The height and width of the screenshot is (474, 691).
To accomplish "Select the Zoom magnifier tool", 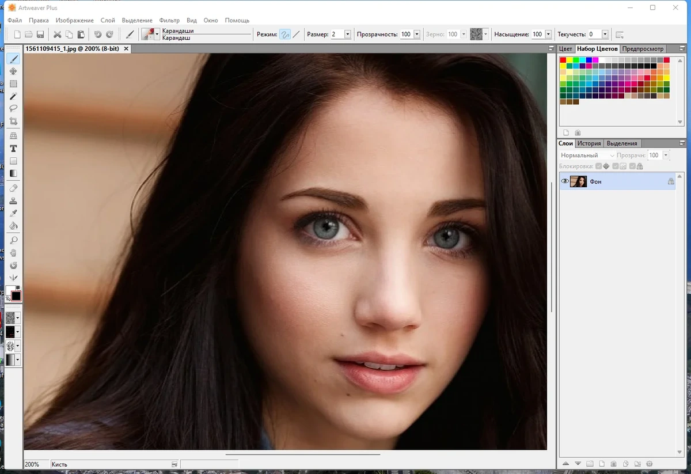I will (13, 240).
